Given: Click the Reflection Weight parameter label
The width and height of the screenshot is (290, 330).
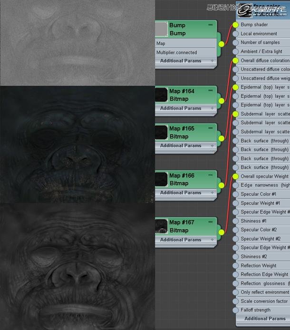Looking at the screenshot, I should [259, 266].
